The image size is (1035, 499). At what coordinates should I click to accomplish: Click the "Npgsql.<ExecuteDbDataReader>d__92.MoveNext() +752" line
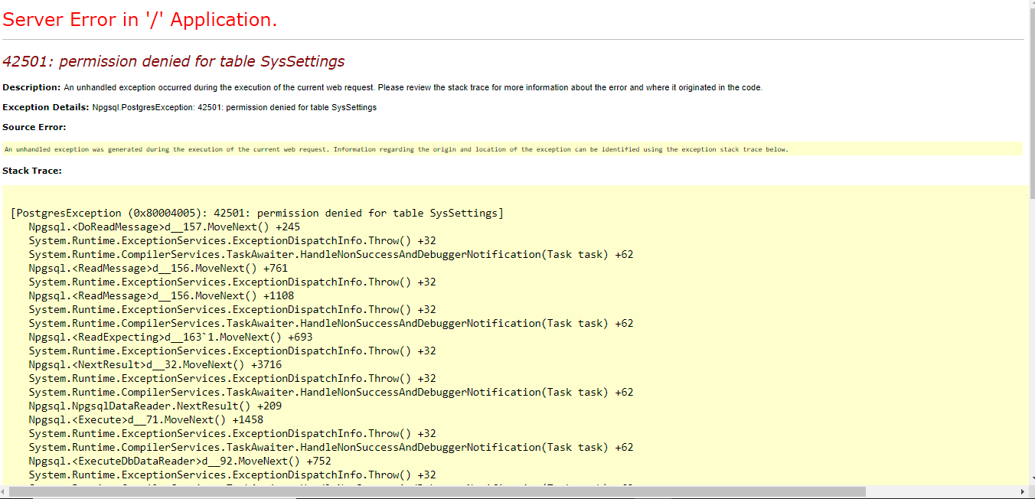pyautogui.click(x=180, y=461)
